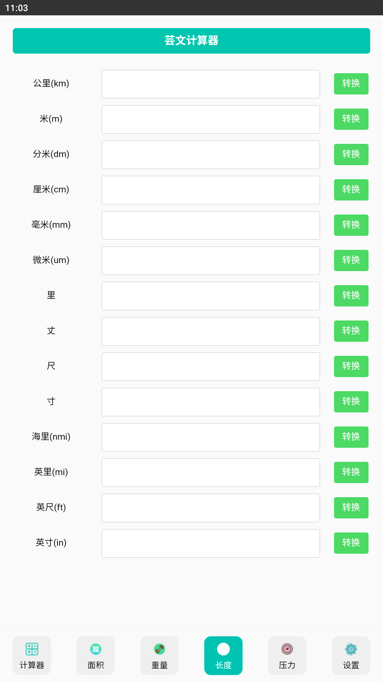Open the calculator (计算器) icon

pyautogui.click(x=32, y=650)
